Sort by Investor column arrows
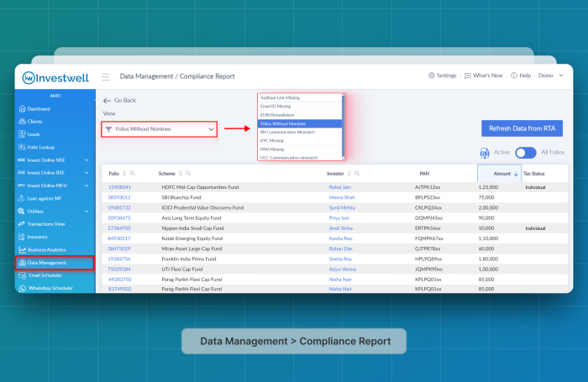 (349, 174)
